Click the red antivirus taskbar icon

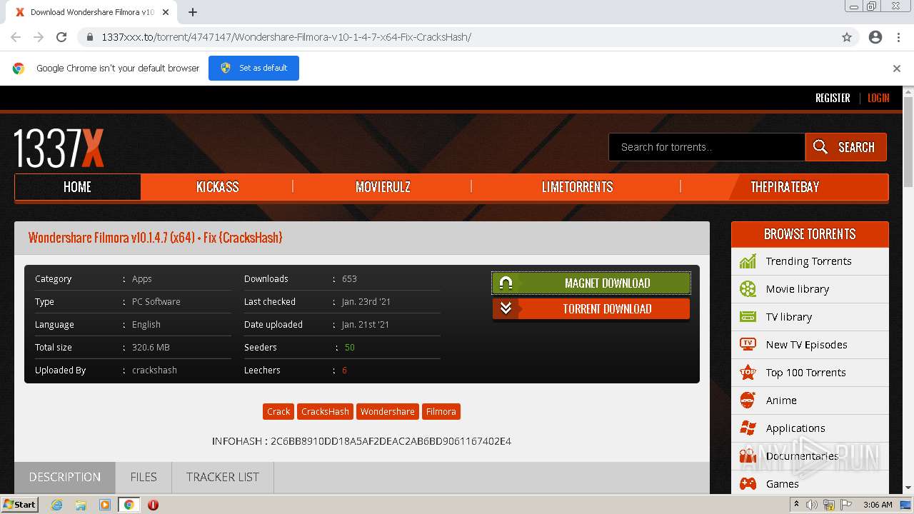coord(153,505)
